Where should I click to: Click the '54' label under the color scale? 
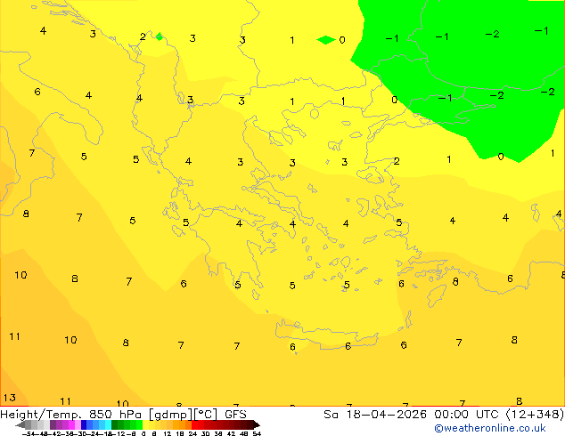257,433
